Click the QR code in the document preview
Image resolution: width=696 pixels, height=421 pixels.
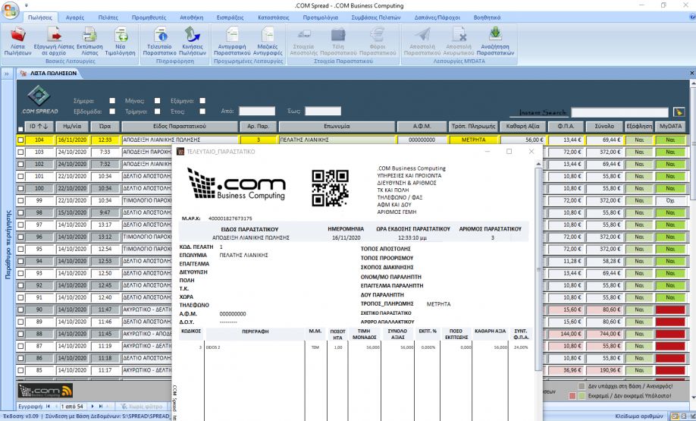(330, 188)
